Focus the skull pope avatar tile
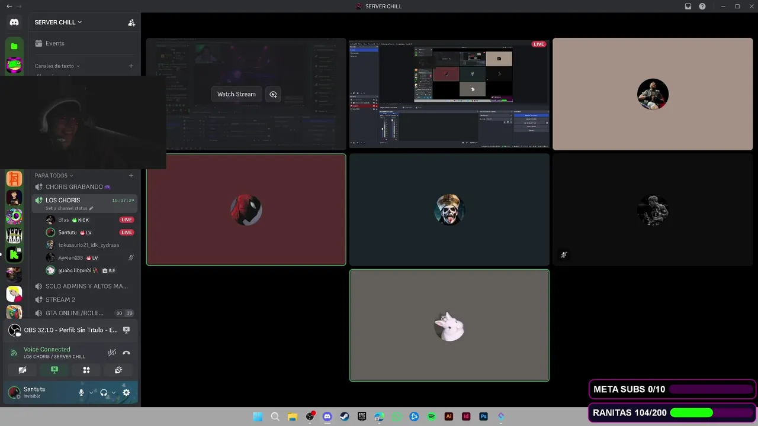This screenshot has width=758, height=426. pos(449,210)
